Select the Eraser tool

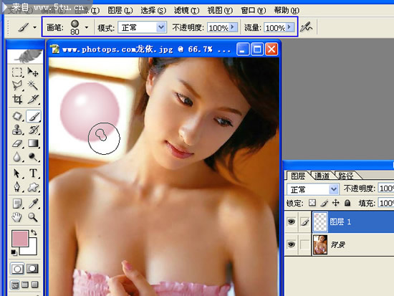coord(17,143)
